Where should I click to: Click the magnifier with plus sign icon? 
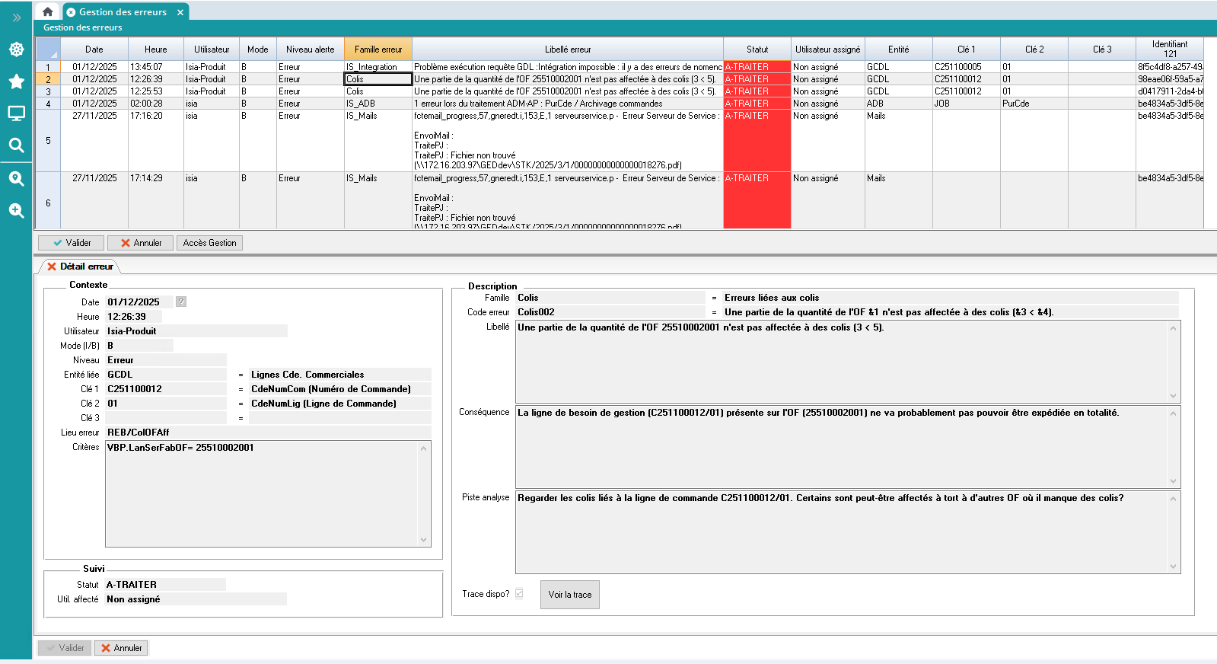click(x=16, y=211)
